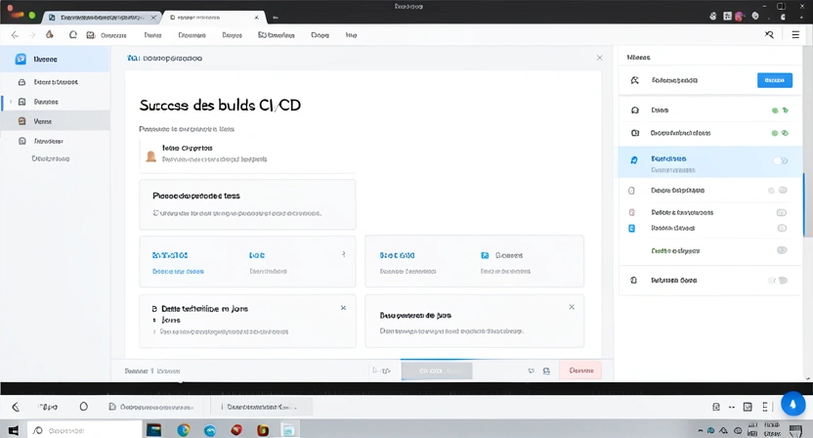This screenshot has height=438, width=813.
Task: Open the dark blue app icon next to taskbar search
Action: (154, 430)
